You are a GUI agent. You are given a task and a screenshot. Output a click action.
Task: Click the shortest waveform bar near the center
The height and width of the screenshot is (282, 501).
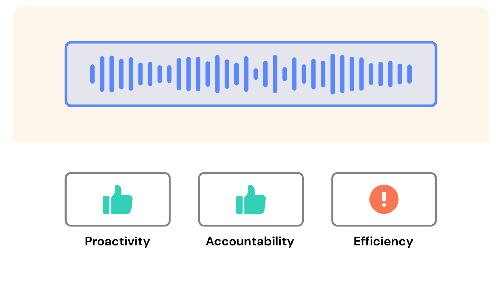[256, 74]
